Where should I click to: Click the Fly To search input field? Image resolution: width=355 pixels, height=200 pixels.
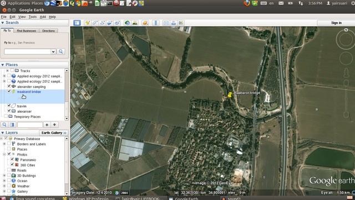(x=28, y=52)
